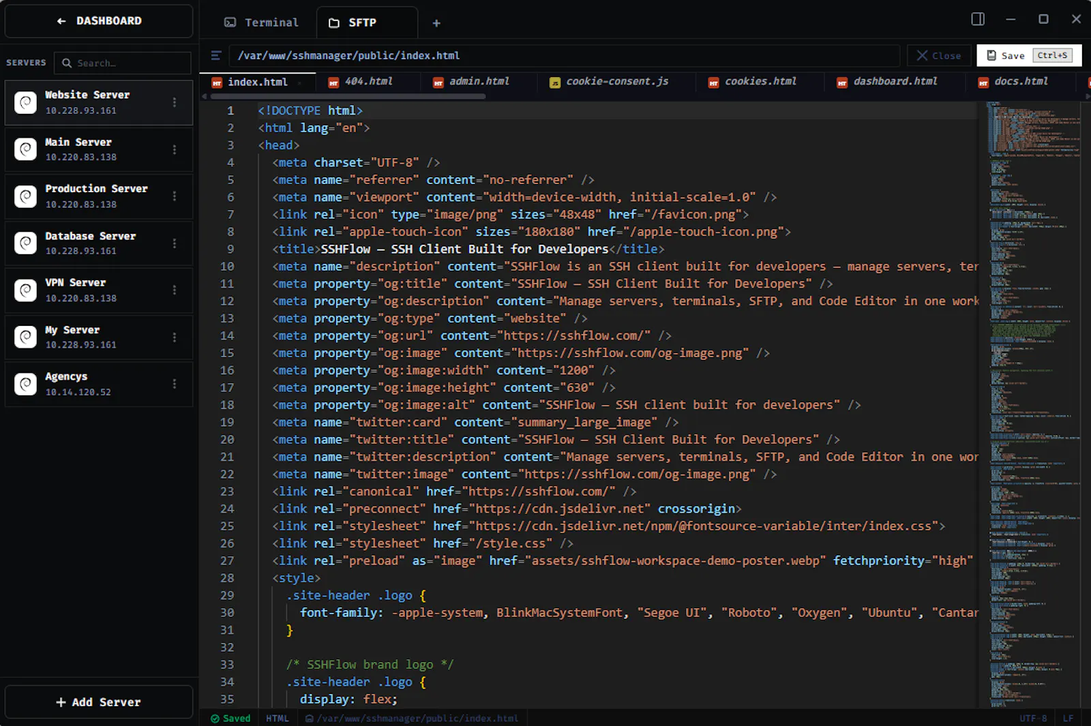This screenshot has height=726, width=1091.
Task: Open the admin.html file tab
Action: pyautogui.click(x=480, y=82)
